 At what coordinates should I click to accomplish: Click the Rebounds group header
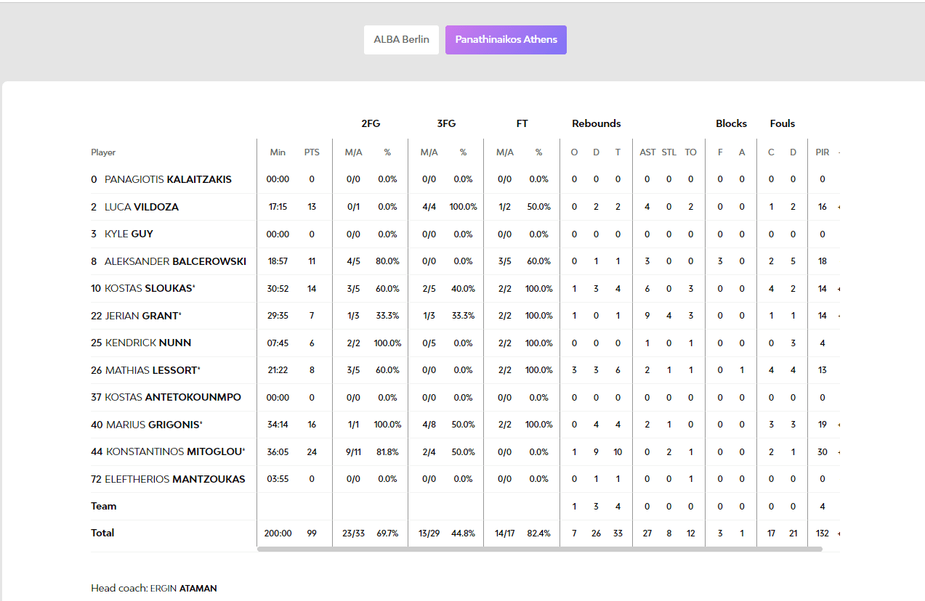click(x=596, y=123)
